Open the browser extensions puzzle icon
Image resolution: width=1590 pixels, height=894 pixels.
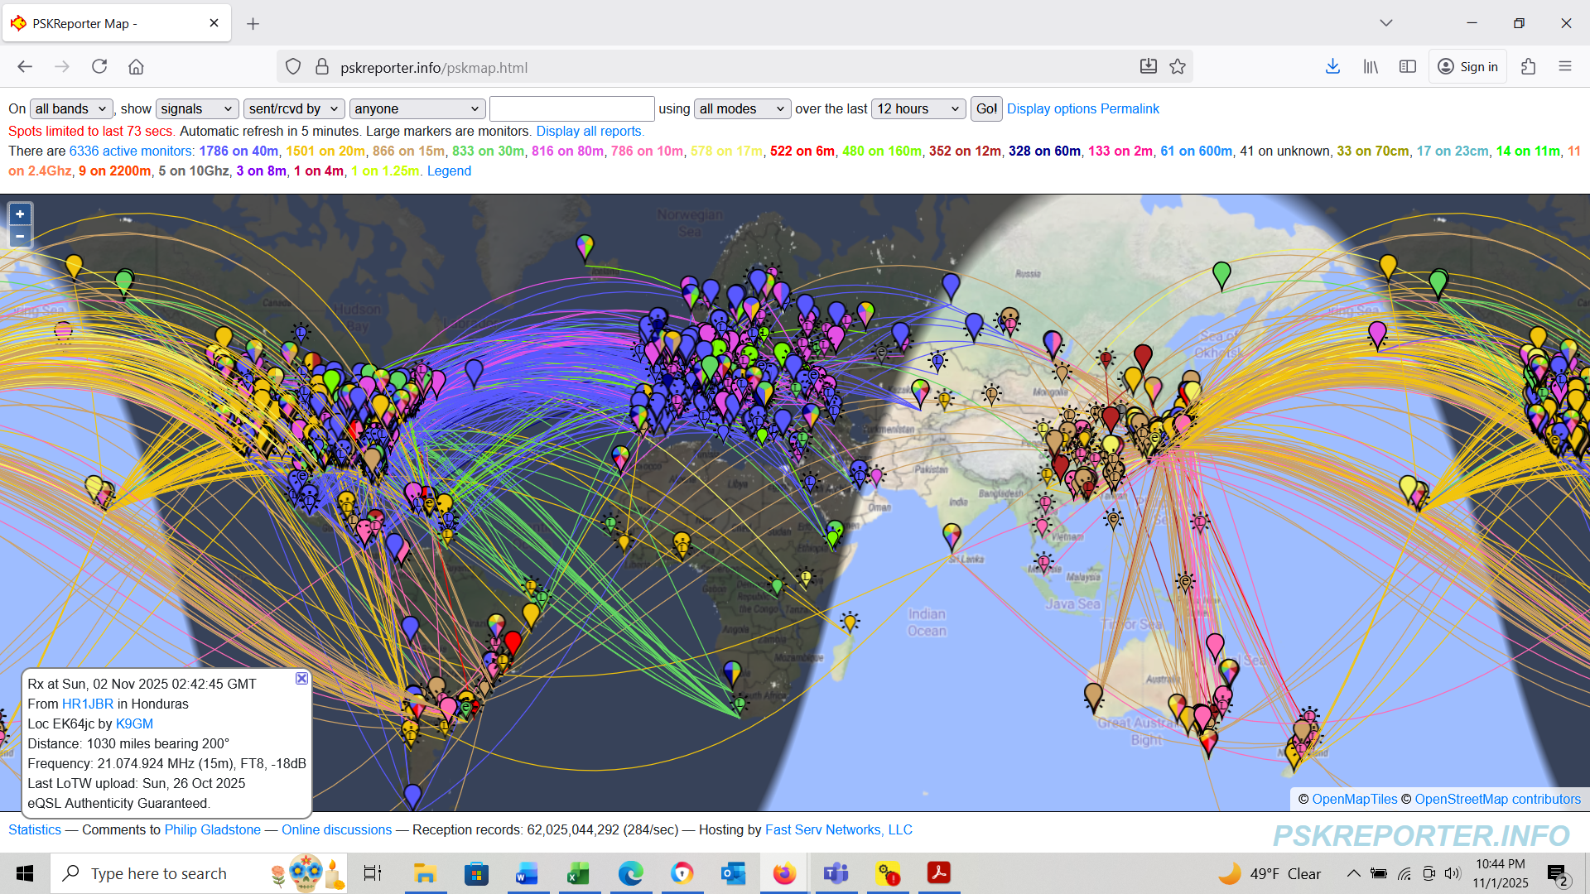(x=1528, y=67)
